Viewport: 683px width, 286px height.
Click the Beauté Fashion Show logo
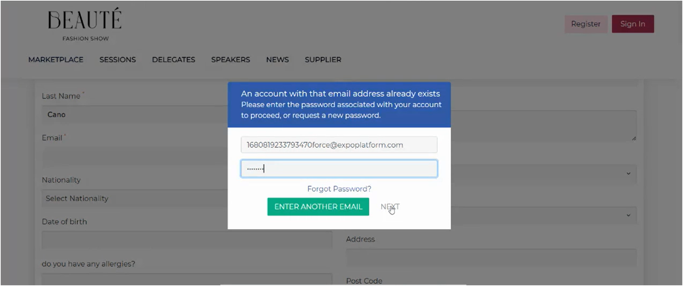85,24
